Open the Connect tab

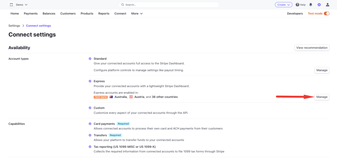[x=120, y=13]
